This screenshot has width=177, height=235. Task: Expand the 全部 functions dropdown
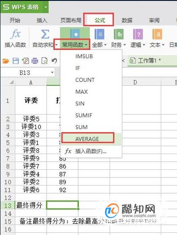coord(106,44)
